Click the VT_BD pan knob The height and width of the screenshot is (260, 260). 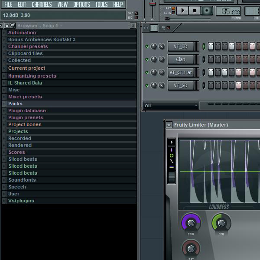[x=154, y=46]
